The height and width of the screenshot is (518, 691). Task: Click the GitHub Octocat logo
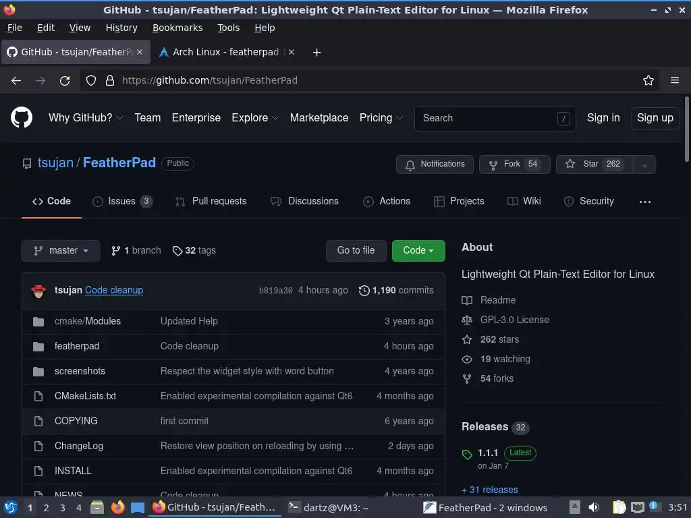click(21, 117)
